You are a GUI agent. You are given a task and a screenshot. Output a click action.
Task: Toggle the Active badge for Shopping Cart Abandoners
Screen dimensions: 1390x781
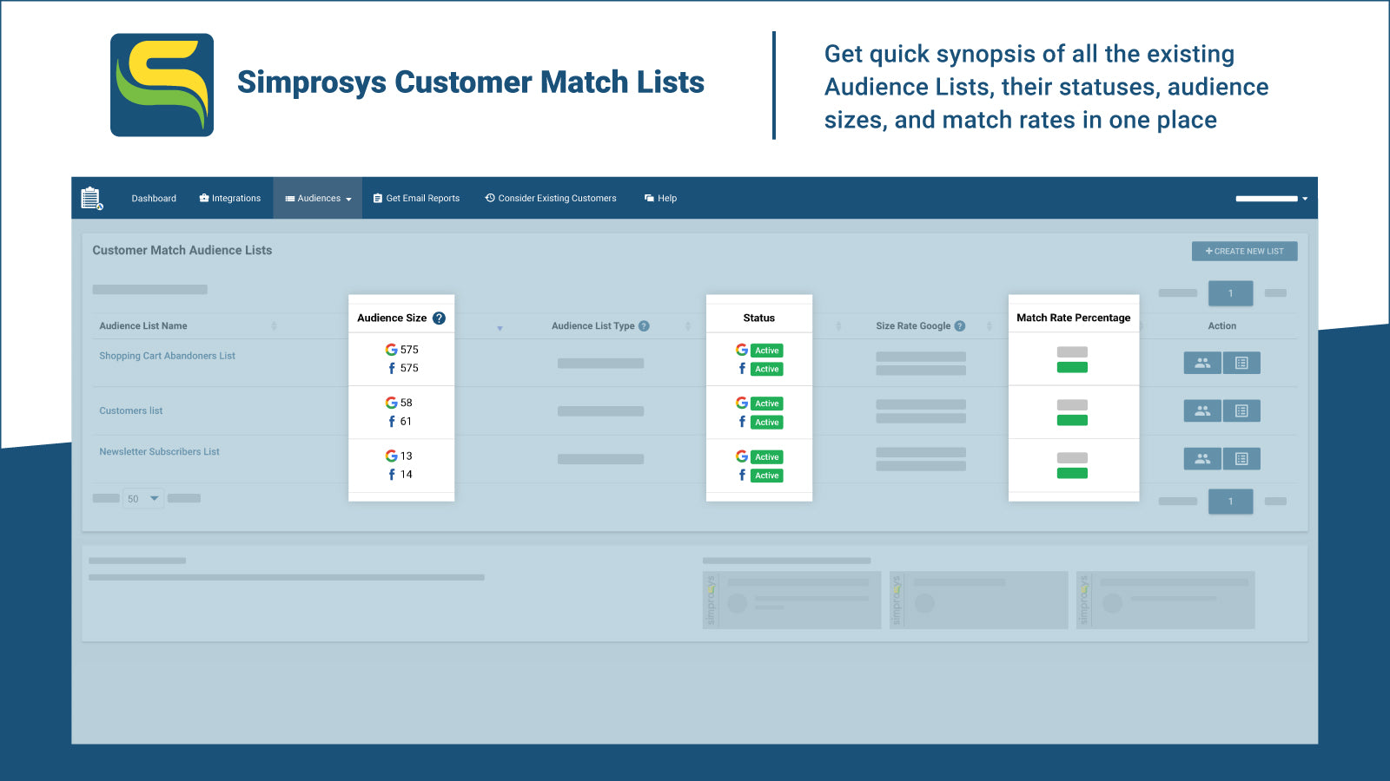pos(766,351)
